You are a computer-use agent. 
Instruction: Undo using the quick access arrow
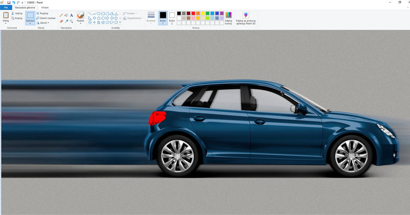point(14,3)
